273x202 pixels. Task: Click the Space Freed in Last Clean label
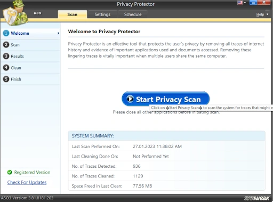click(97, 186)
